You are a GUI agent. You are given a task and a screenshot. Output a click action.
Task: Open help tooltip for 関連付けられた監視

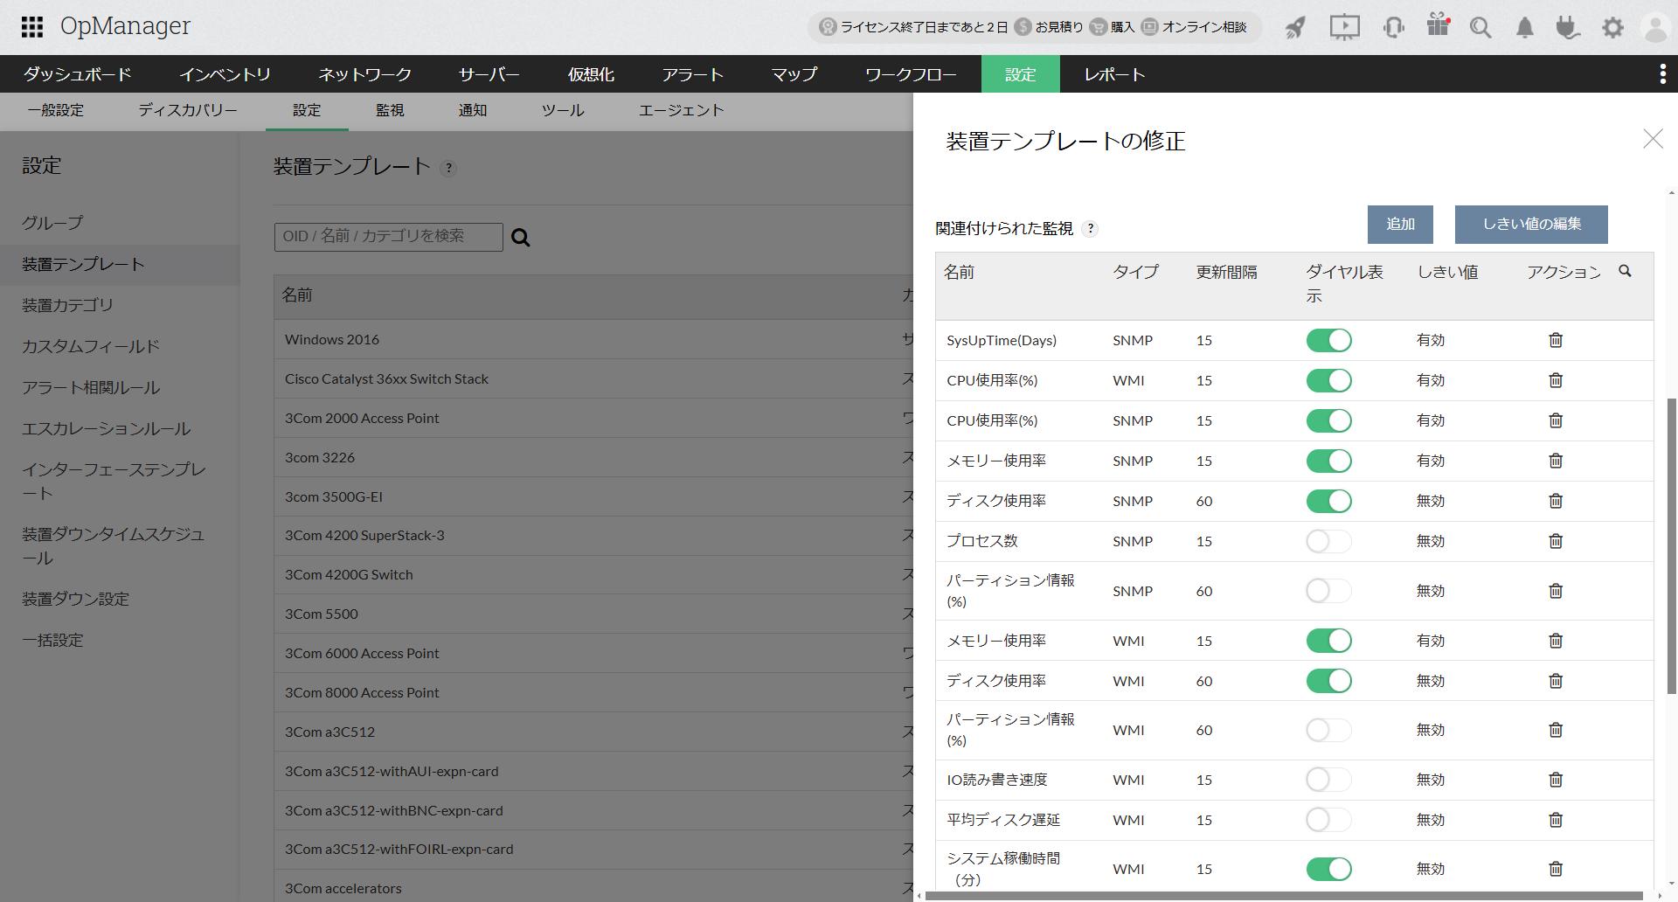(1090, 229)
